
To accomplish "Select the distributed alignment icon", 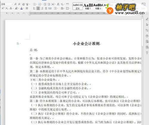I will (50, 8).
